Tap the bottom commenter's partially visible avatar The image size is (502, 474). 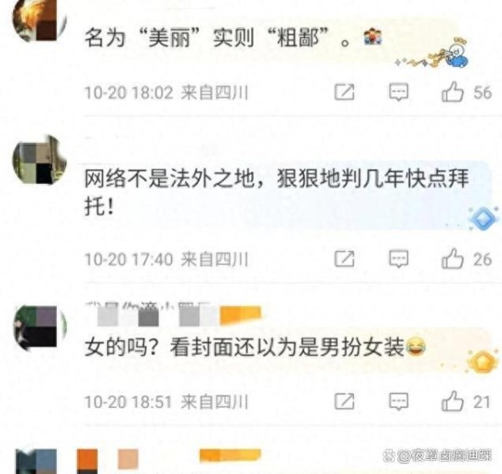click(36, 461)
